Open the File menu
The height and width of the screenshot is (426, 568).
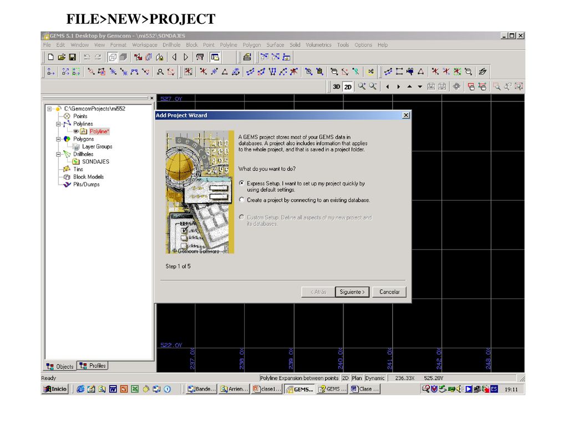click(x=47, y=45)
